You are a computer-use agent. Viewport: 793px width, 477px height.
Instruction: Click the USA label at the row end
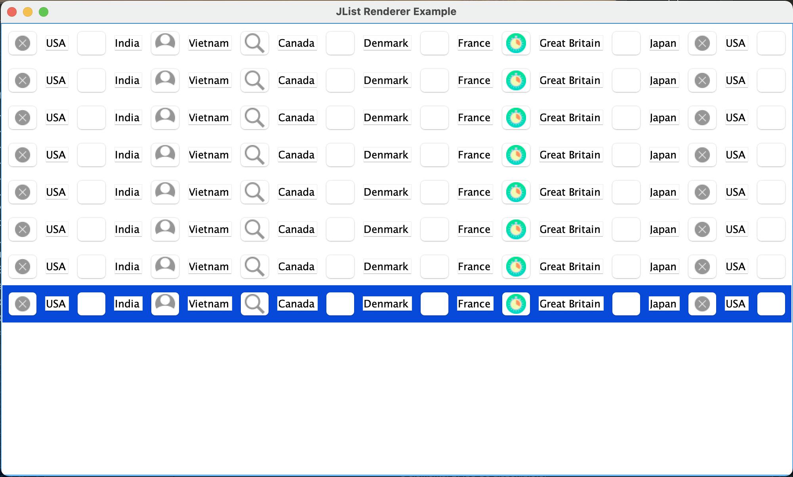tap(736, 43)
